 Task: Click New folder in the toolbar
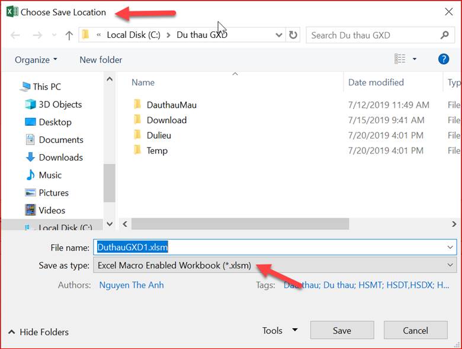(101, 60)
